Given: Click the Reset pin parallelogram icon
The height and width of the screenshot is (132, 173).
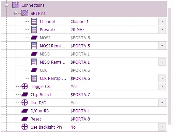Looking at the screenshot, I should pos(25,119).
